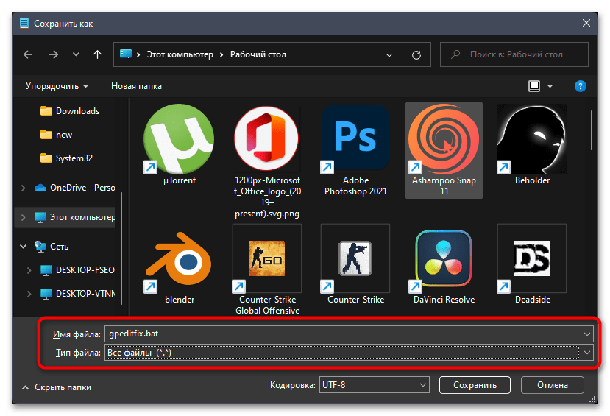Click Рабочий стол in the address path
Screen dimensions: 610x416
pos(258,54)
